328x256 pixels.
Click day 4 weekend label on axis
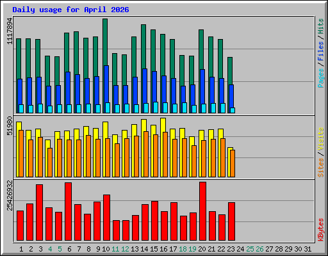coord(50,249)
